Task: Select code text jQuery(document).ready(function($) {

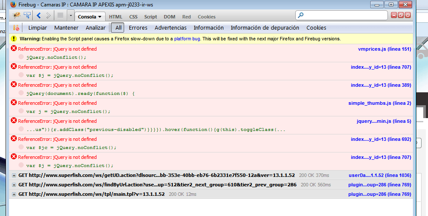Action: (x=81, y=94)
